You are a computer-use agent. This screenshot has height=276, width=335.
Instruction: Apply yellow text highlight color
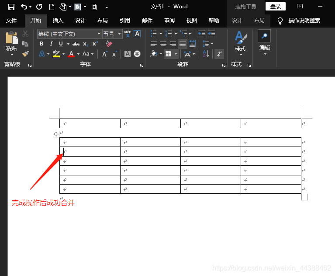[x=56, y=54]
